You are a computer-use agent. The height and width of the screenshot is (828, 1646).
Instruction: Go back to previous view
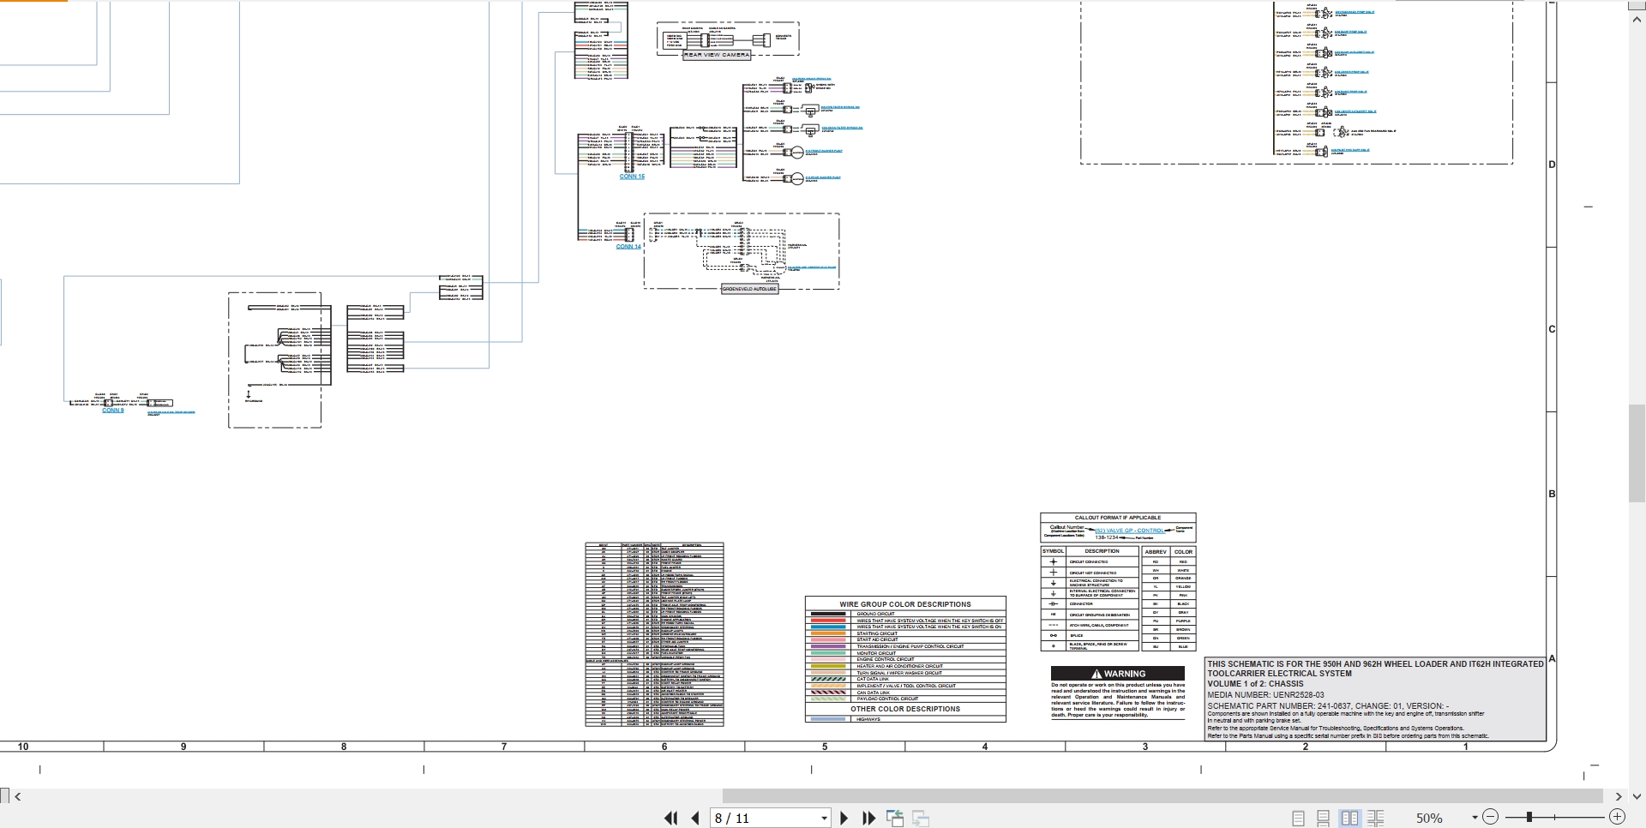895,819
